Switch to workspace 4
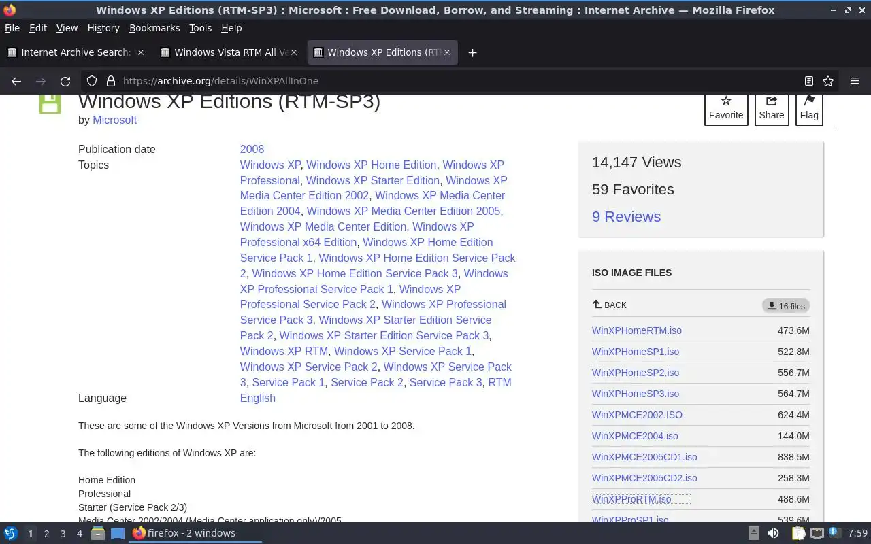Viewport: 871px width, 544px height. 79,534
